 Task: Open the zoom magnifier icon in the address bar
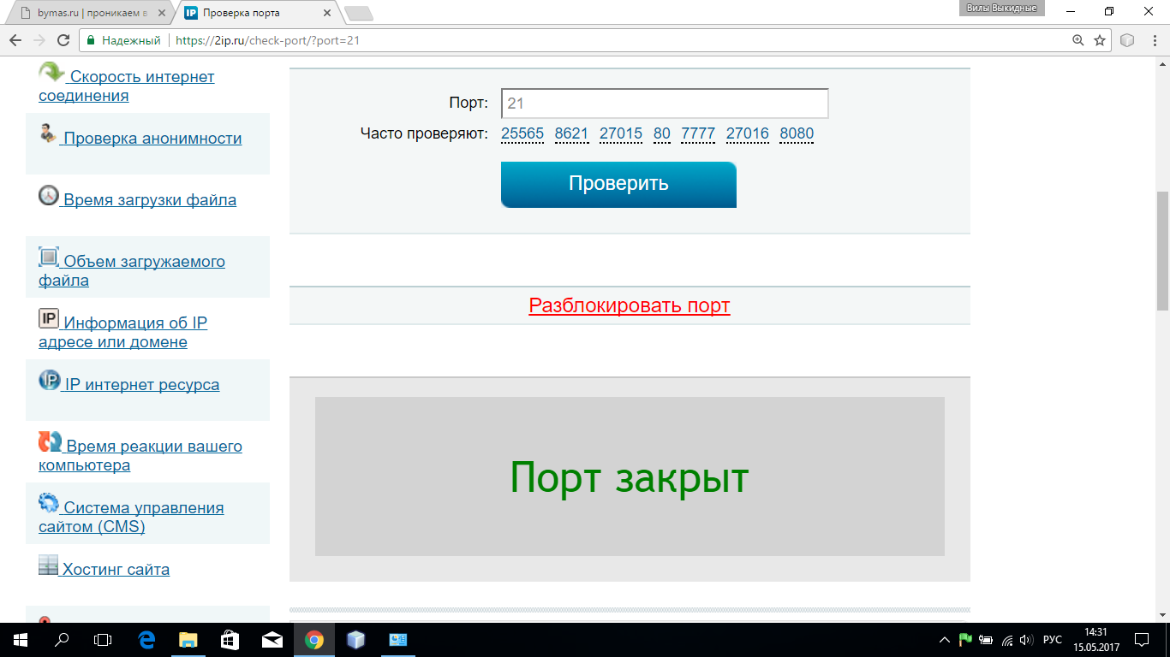[x=1078, y=40]
